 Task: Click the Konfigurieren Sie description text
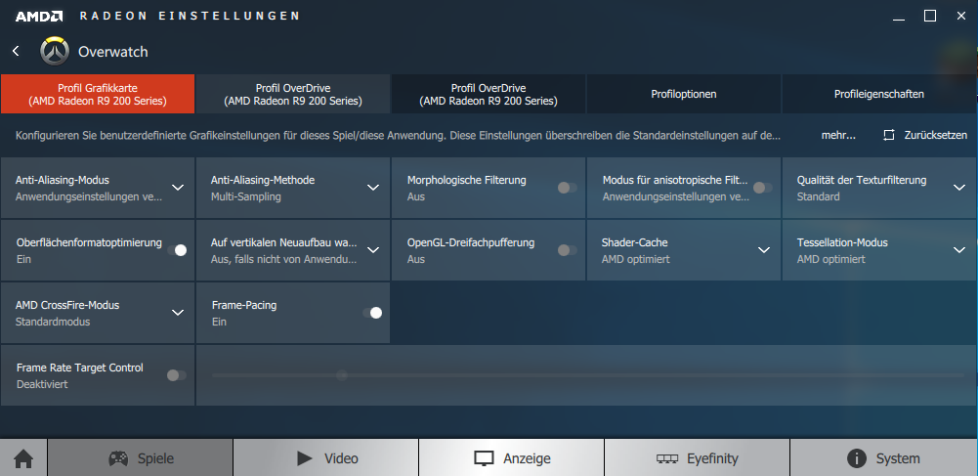point(398,135)
